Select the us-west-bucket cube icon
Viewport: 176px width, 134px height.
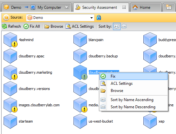point(80,121)
